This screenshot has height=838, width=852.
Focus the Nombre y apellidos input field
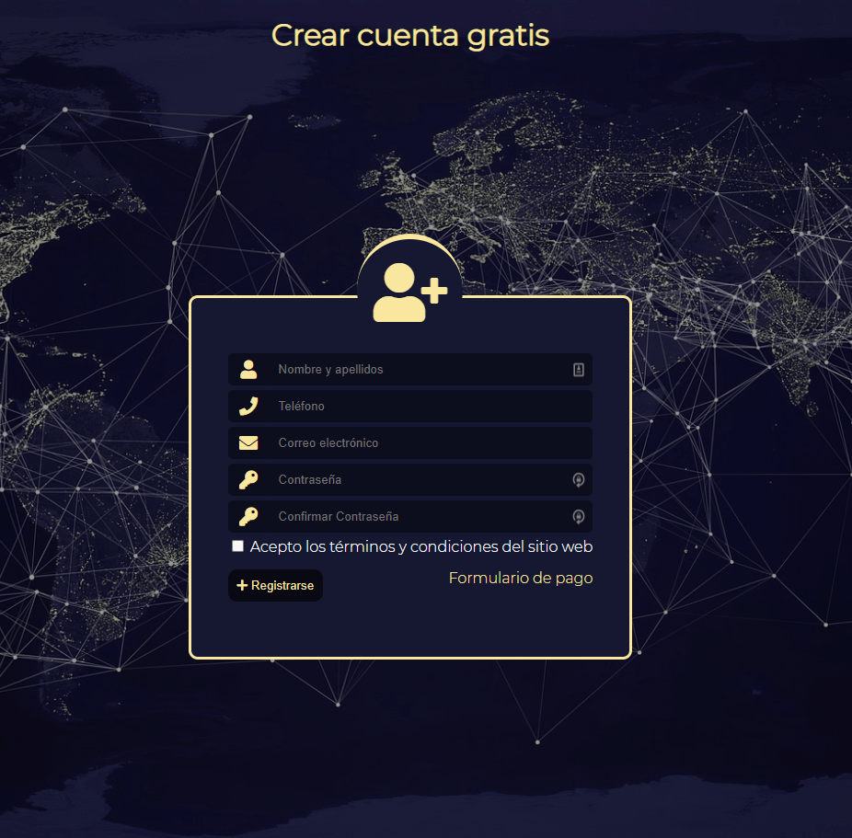(x=431, y=369)
